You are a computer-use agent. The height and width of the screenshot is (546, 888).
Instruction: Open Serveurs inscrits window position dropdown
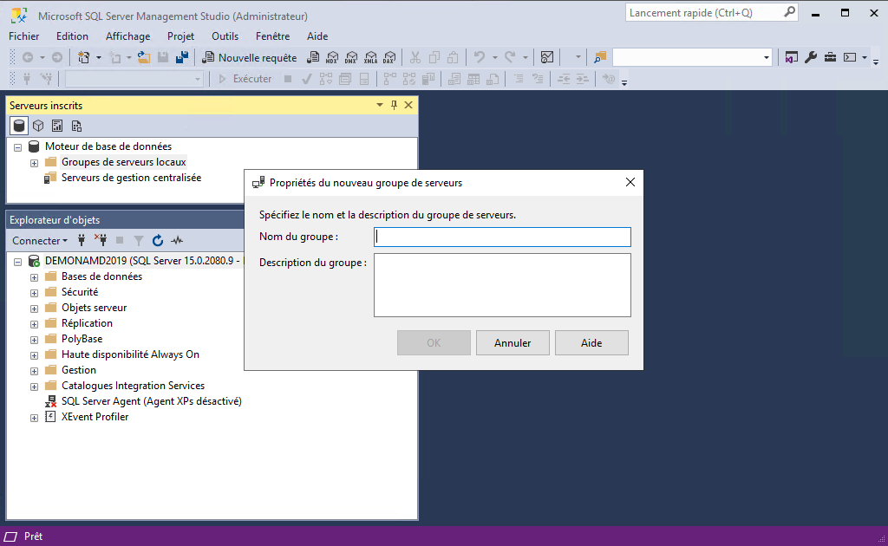click(x=380, y=105)
